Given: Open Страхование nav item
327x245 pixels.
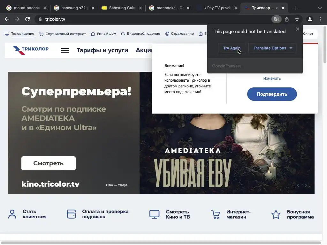Looking at the screenshot, I should [179, 34].
